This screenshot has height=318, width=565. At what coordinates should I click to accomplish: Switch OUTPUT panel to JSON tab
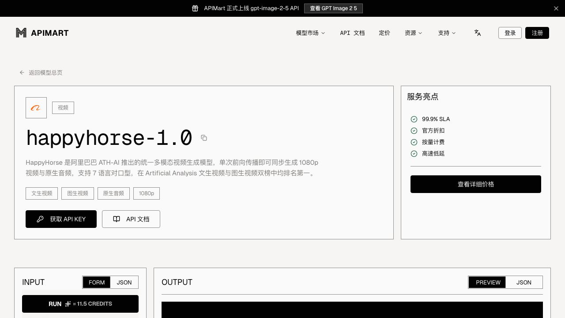pyautogui.click(x=524, y=282)
